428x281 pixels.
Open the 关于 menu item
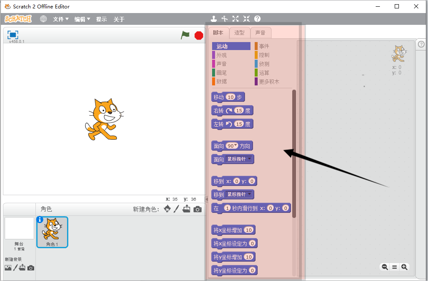[x=119, y=19]
